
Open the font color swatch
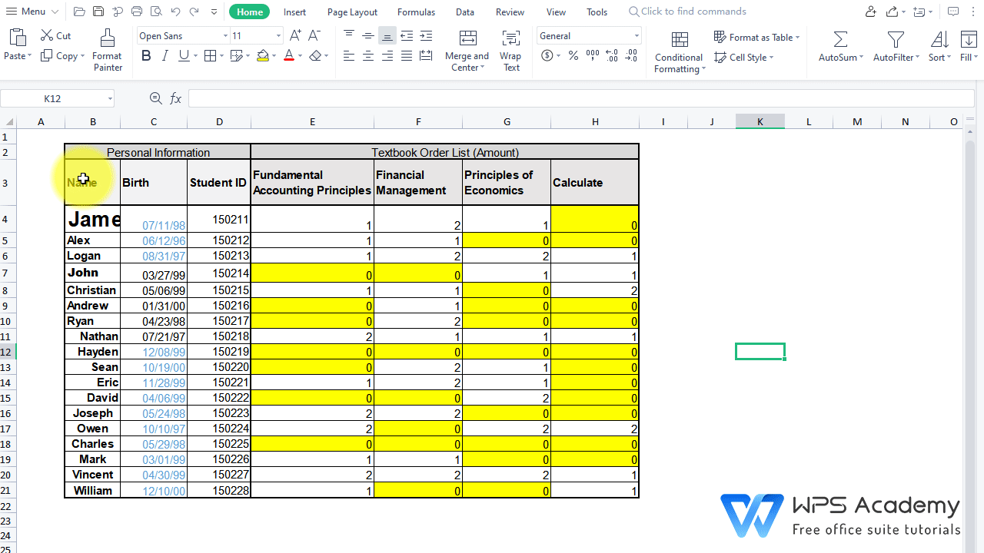288,55
